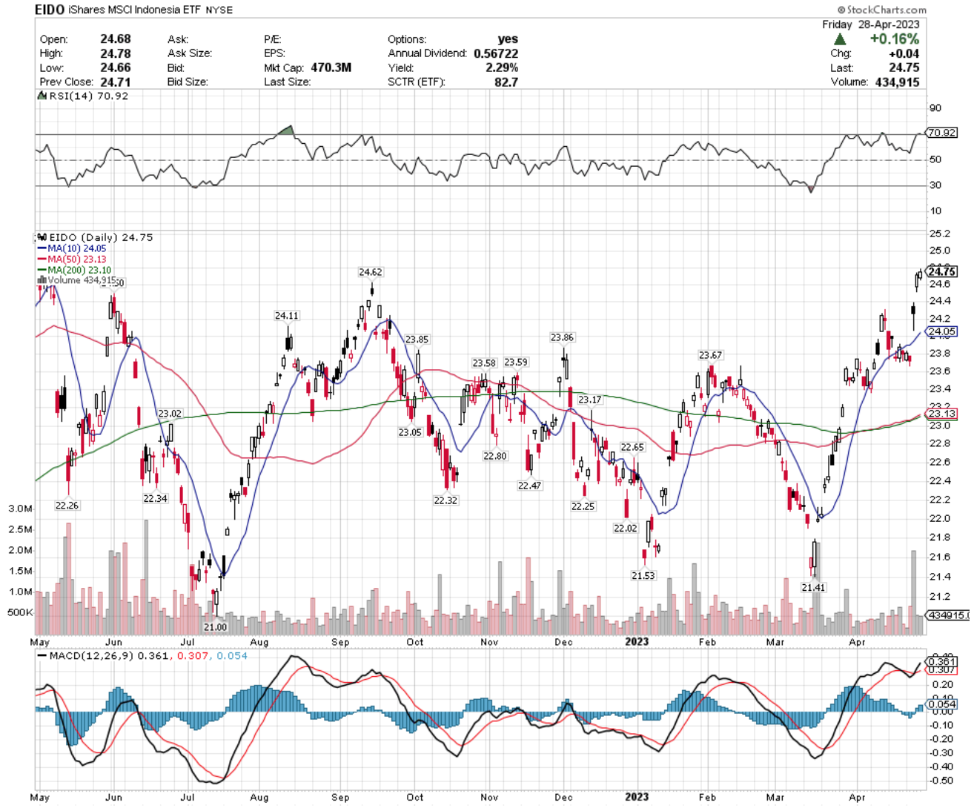Click the Last value 24.75 in header
The width and height of the screenshot is (974, 811).
click(x=904, y=67)
